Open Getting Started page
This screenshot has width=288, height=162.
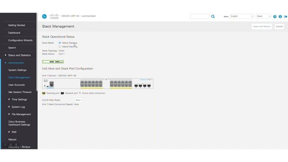(17, 25)
